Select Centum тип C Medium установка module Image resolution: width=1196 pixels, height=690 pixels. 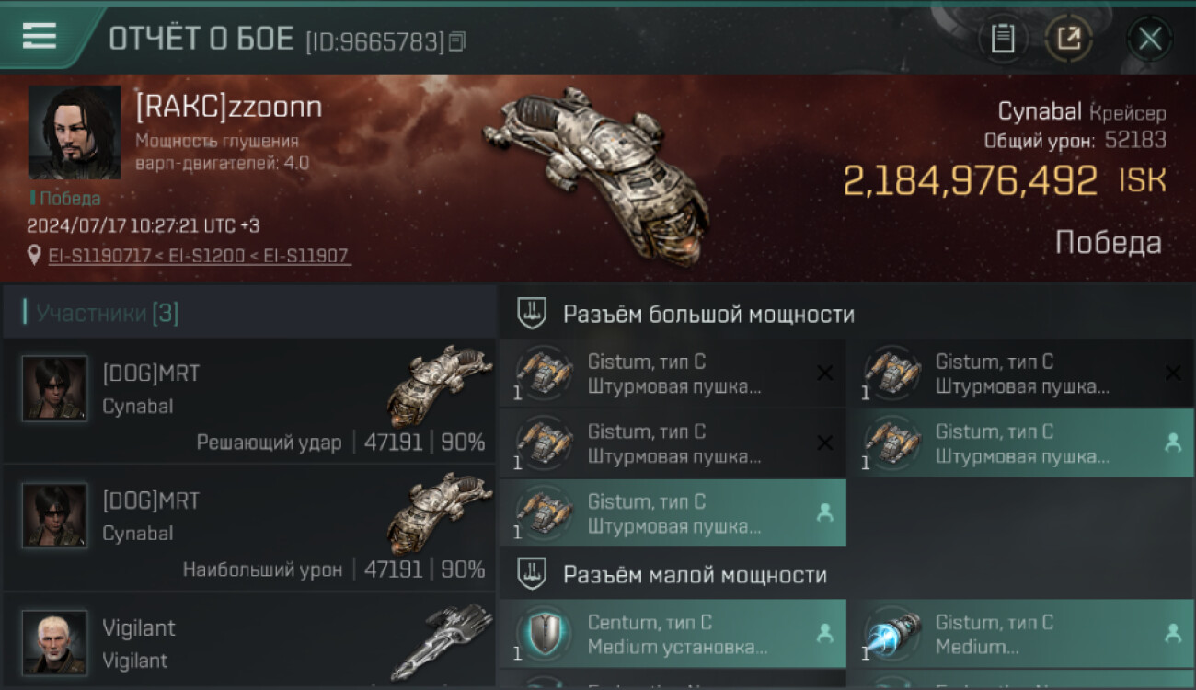pos(673,634)
